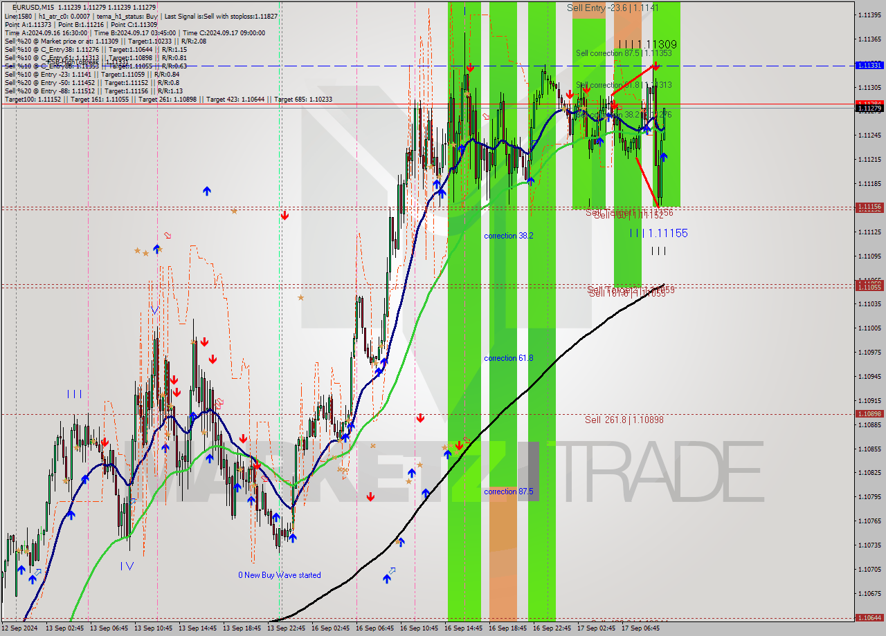Click the 'Sell %20 @ Entry -50' line
This screenshot has height=636, width=886.
[x=93, y=82]
